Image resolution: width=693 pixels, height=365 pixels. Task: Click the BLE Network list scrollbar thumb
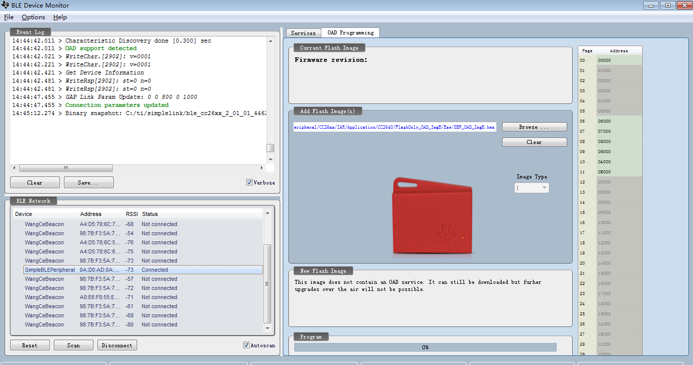tap(268, 284)
